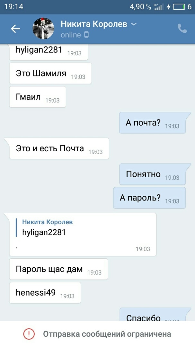Tap the mobile device online icon

click(86, 35)
